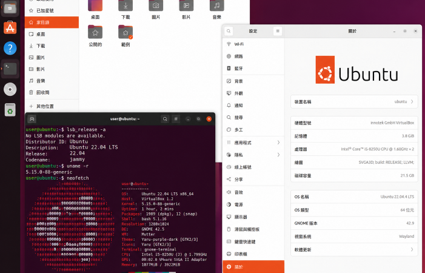Open 外觀 settings panel
The height and width of the screenshot is (273, 425).
[253, 93]
